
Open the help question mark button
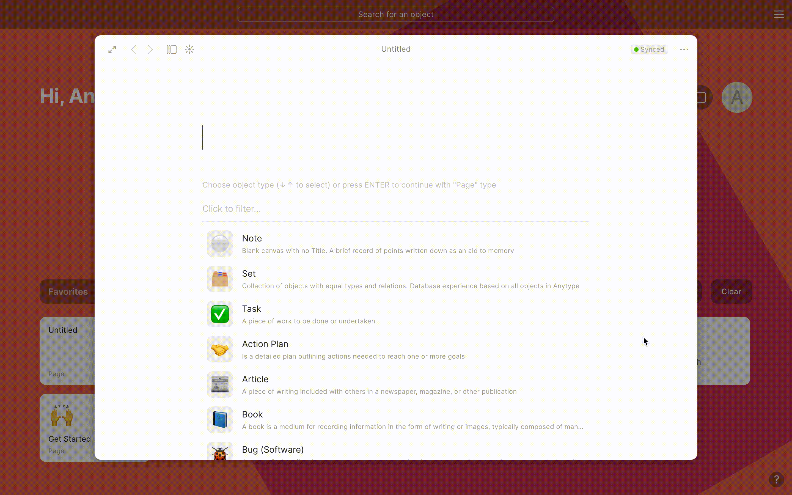click(x=776, y=480)
